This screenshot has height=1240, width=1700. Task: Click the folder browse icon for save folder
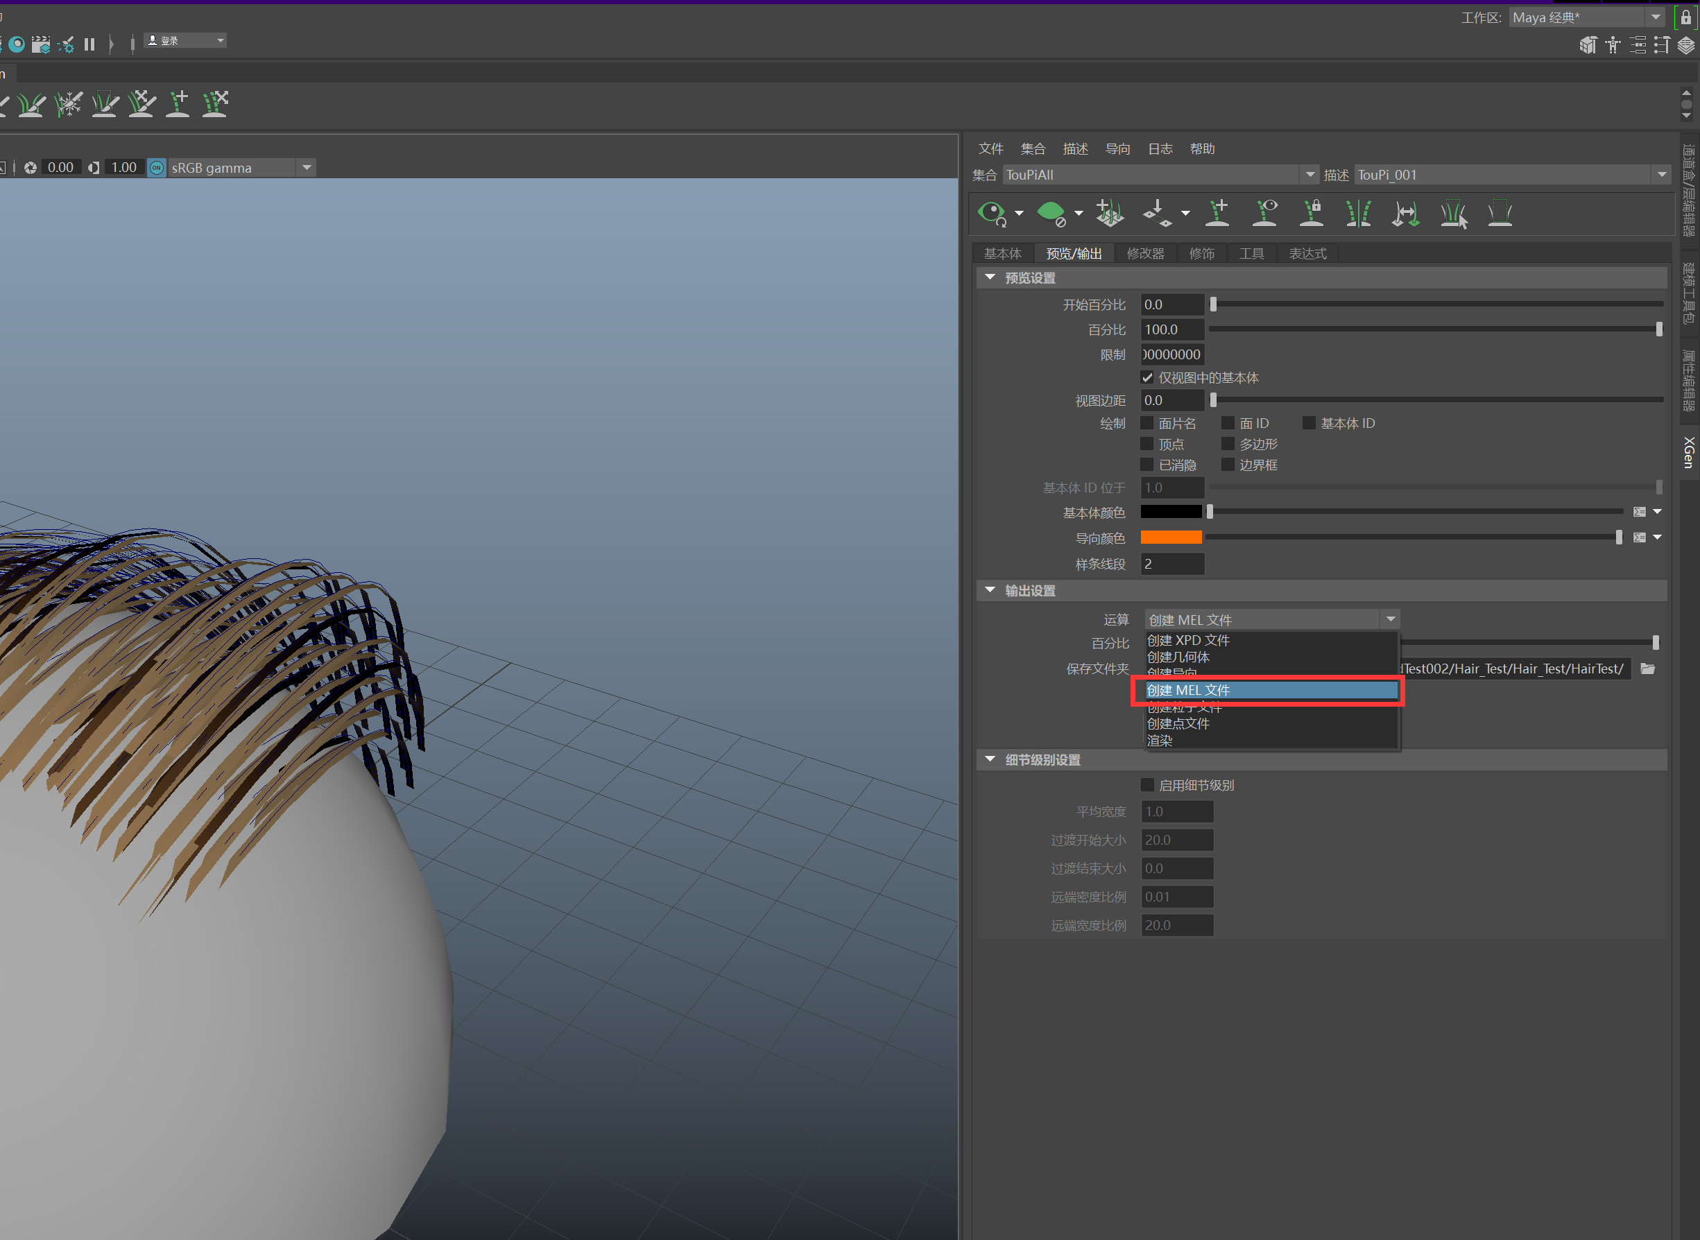(1647, 669)
